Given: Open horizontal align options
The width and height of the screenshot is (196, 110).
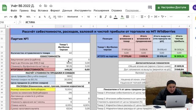Looking at the screenshot, I should [x=143, y=17].
